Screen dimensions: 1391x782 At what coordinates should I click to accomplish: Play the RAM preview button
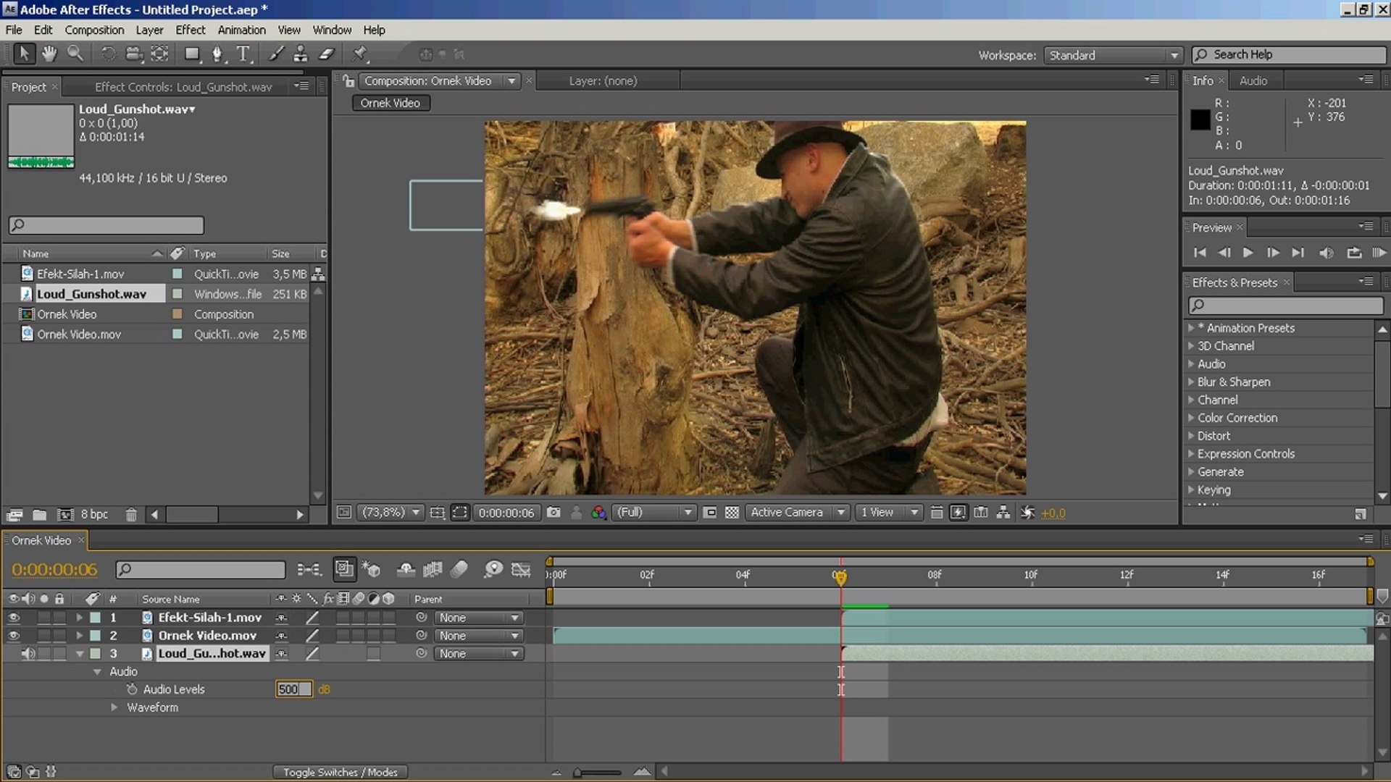pyautogui.click(x=1379, y=253)
